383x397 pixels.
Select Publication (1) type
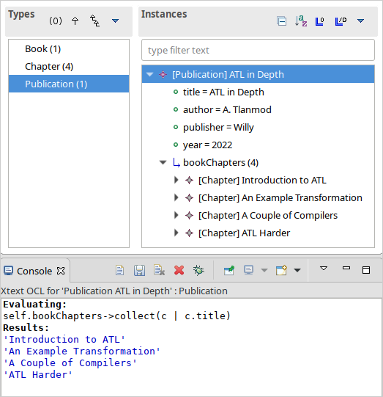(x=69, y=84)
